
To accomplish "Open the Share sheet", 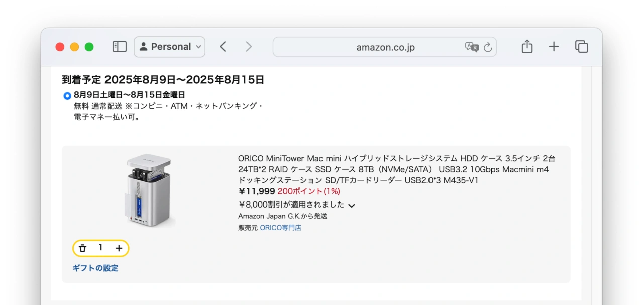I will coord(526,46).
